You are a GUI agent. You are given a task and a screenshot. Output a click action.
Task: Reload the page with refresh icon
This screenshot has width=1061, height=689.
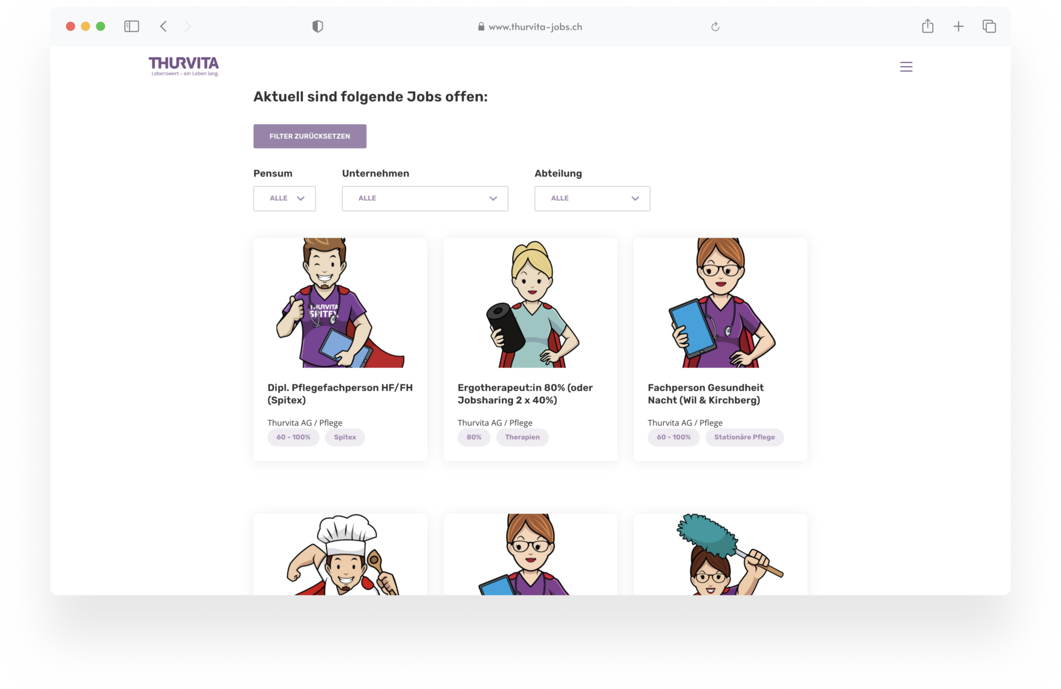point(715,27)
